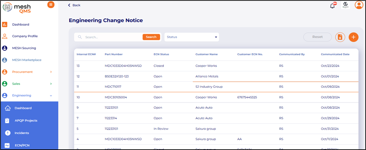Click the orange download export icon

pos(340,37)
